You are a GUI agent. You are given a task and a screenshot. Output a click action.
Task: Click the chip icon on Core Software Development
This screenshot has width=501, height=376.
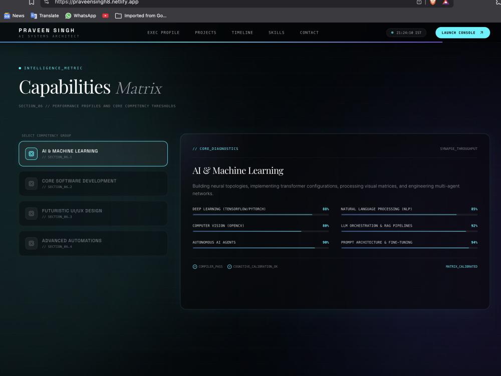[x=31, y=183]
